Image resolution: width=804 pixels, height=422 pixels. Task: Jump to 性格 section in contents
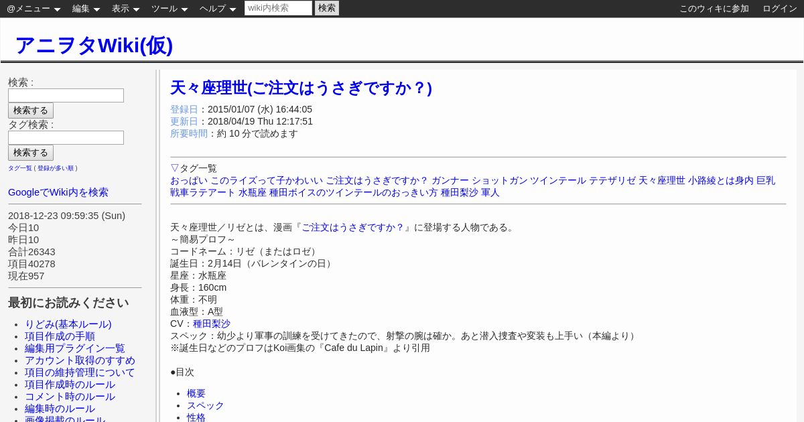pyautogui.click(x=196, y=417)
